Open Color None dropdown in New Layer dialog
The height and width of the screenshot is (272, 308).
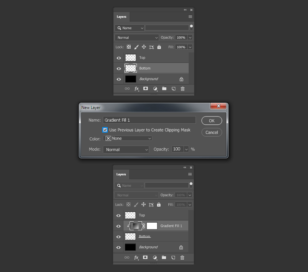128,138
